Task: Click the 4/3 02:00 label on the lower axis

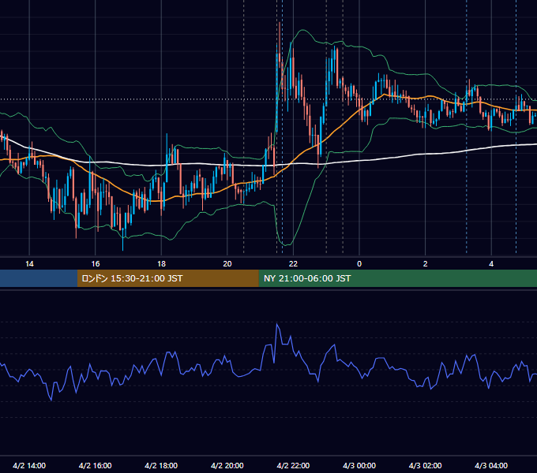Action: pos(426,465)
